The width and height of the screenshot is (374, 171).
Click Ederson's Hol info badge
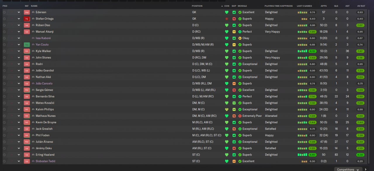[x=27, y=12]
